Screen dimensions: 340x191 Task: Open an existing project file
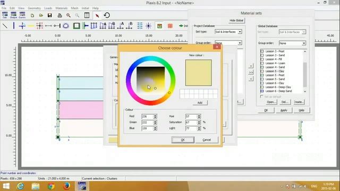point(41,15)
